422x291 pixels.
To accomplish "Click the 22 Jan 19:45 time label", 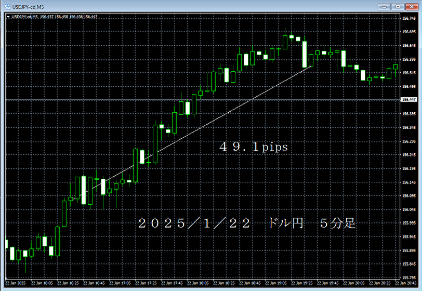I will click(327, 283).
